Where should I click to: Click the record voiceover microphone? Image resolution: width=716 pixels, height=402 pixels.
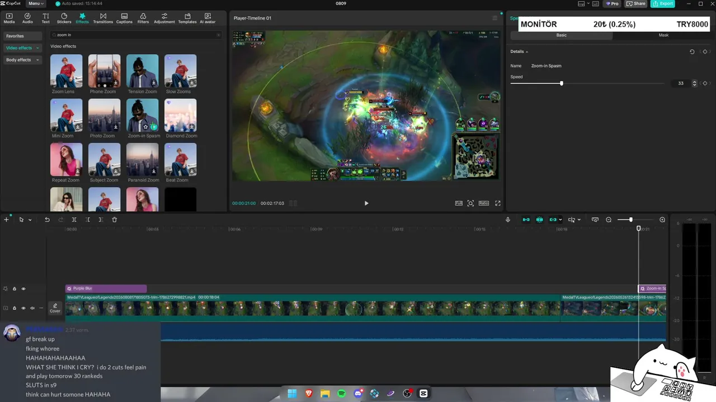click(508, 219)
